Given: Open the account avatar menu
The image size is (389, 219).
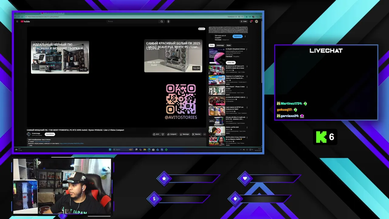Looking at the screenshot, I should 256,22.
